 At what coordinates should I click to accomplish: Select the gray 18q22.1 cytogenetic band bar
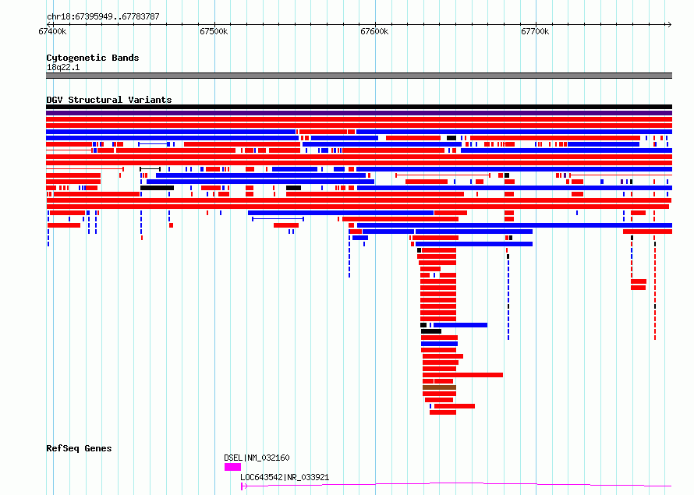pos(359,76)
